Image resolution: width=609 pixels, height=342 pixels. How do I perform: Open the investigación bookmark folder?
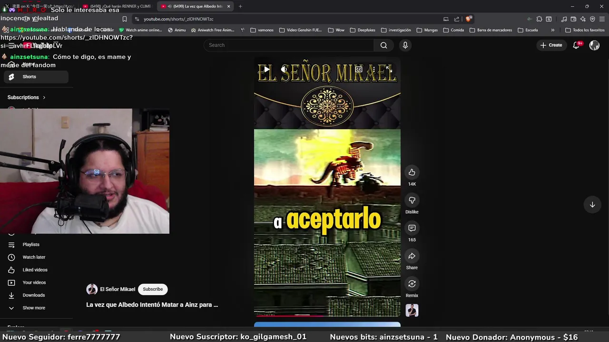coord(396,30)
